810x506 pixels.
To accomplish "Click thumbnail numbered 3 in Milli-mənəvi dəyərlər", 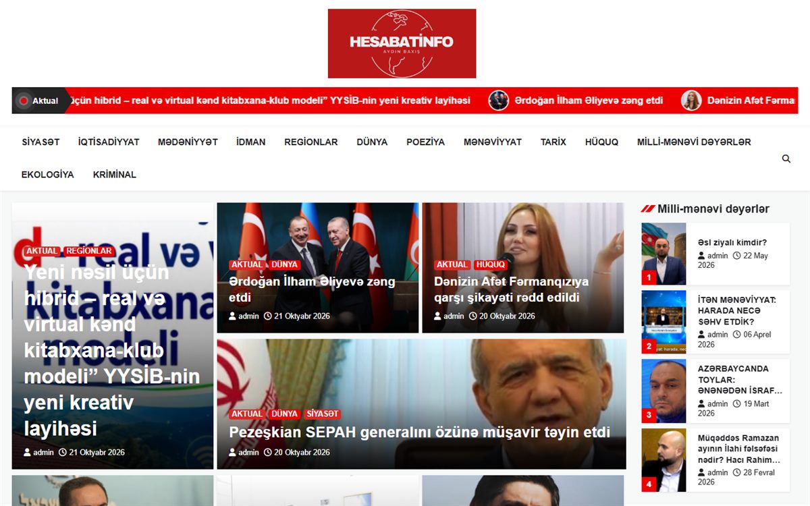I will pos(664,391).
